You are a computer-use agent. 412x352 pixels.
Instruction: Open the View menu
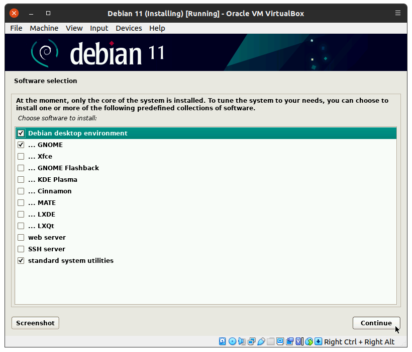[74, 28]
